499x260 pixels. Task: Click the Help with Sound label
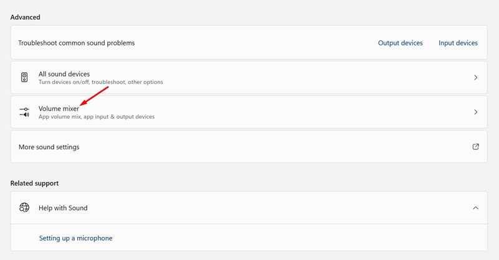click(x=63, y=208)
